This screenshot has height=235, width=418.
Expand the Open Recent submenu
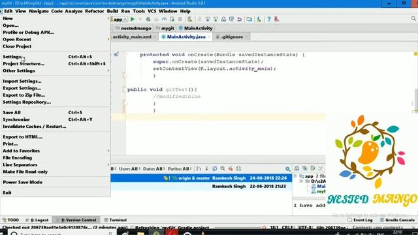pyautogui.click(x=55, y=39)
